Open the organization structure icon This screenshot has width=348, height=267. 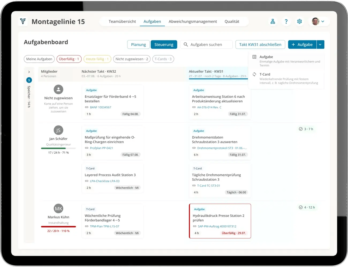pos(273,21)
